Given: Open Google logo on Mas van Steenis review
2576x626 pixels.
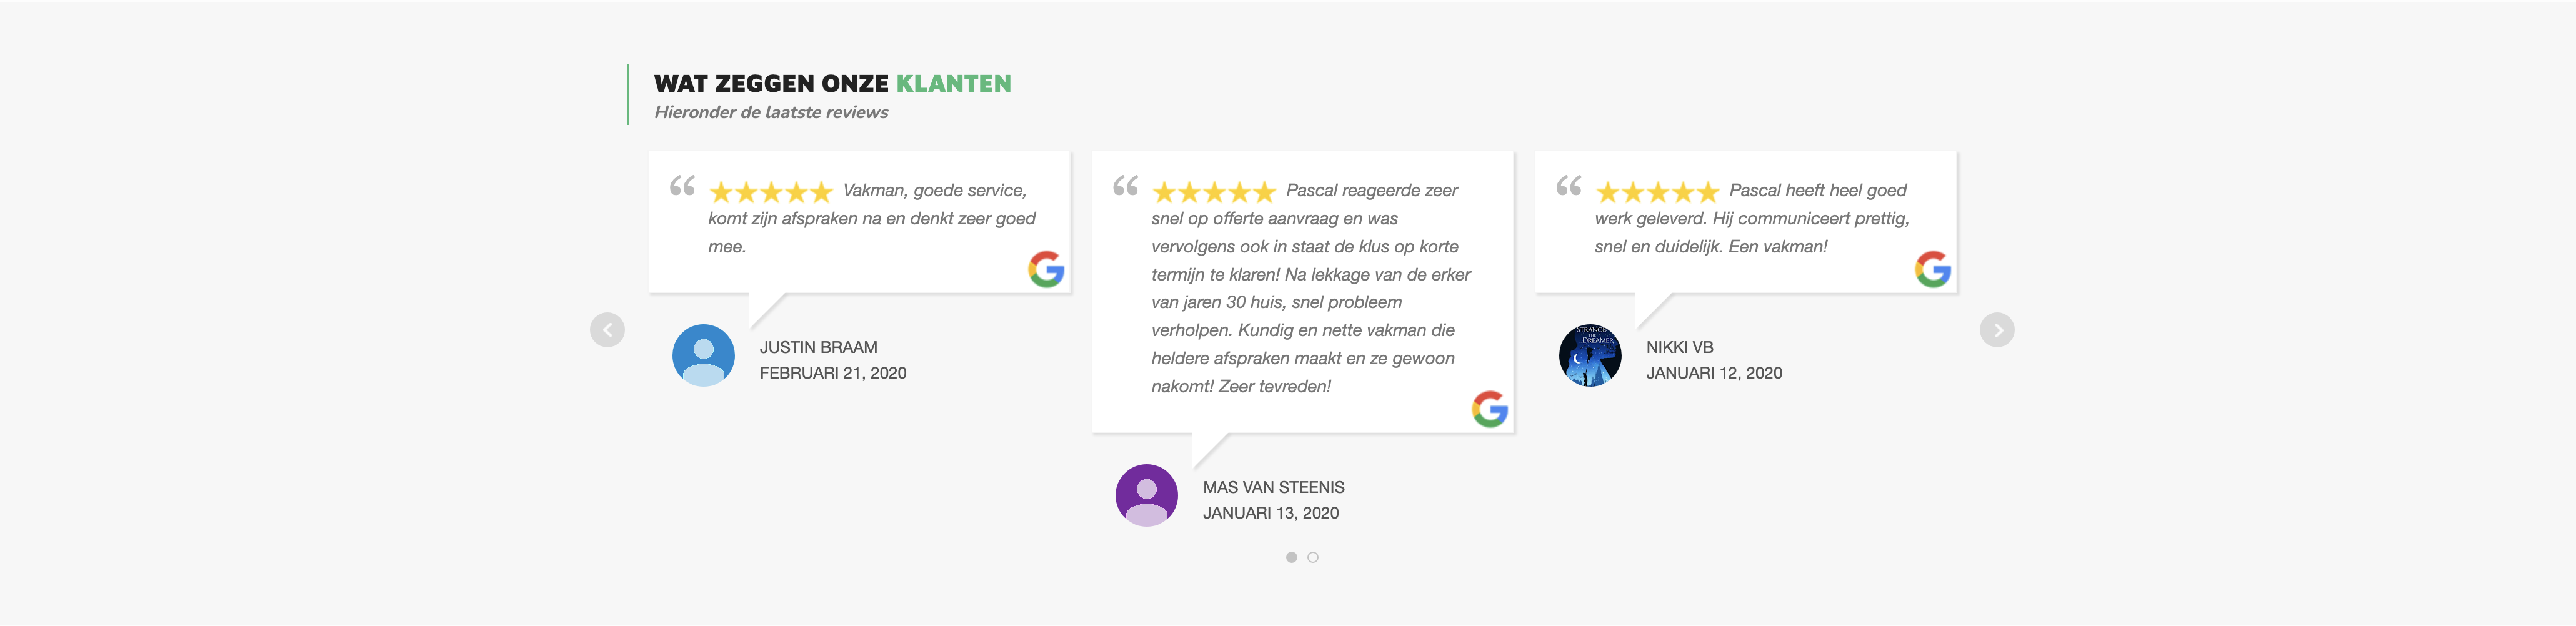Looking at the screenshot, I should click(x=1490, y=409).
